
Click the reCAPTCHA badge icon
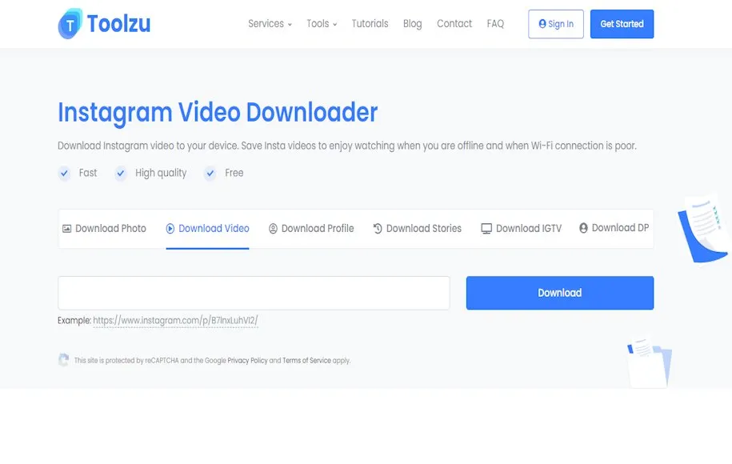[x=64, y=360]
